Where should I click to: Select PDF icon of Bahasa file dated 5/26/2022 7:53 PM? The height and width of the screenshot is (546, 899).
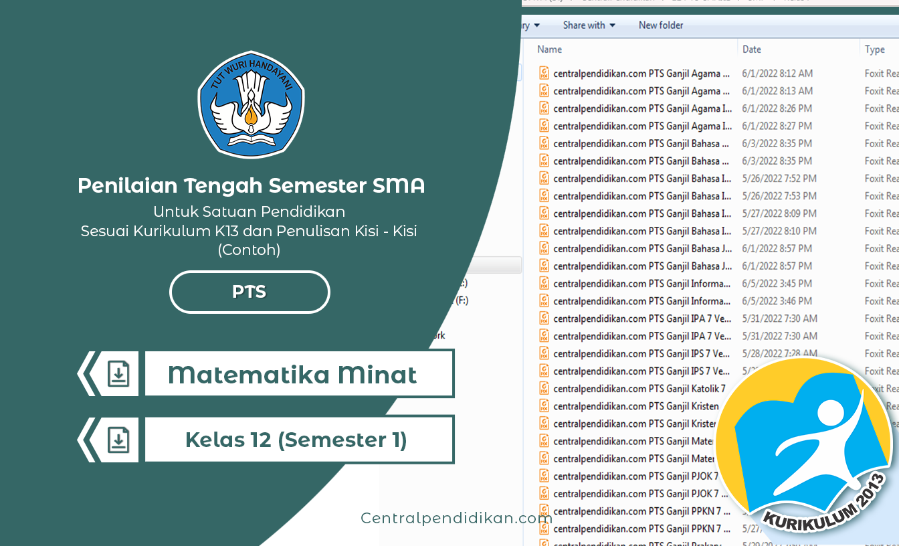click(544, 196)
